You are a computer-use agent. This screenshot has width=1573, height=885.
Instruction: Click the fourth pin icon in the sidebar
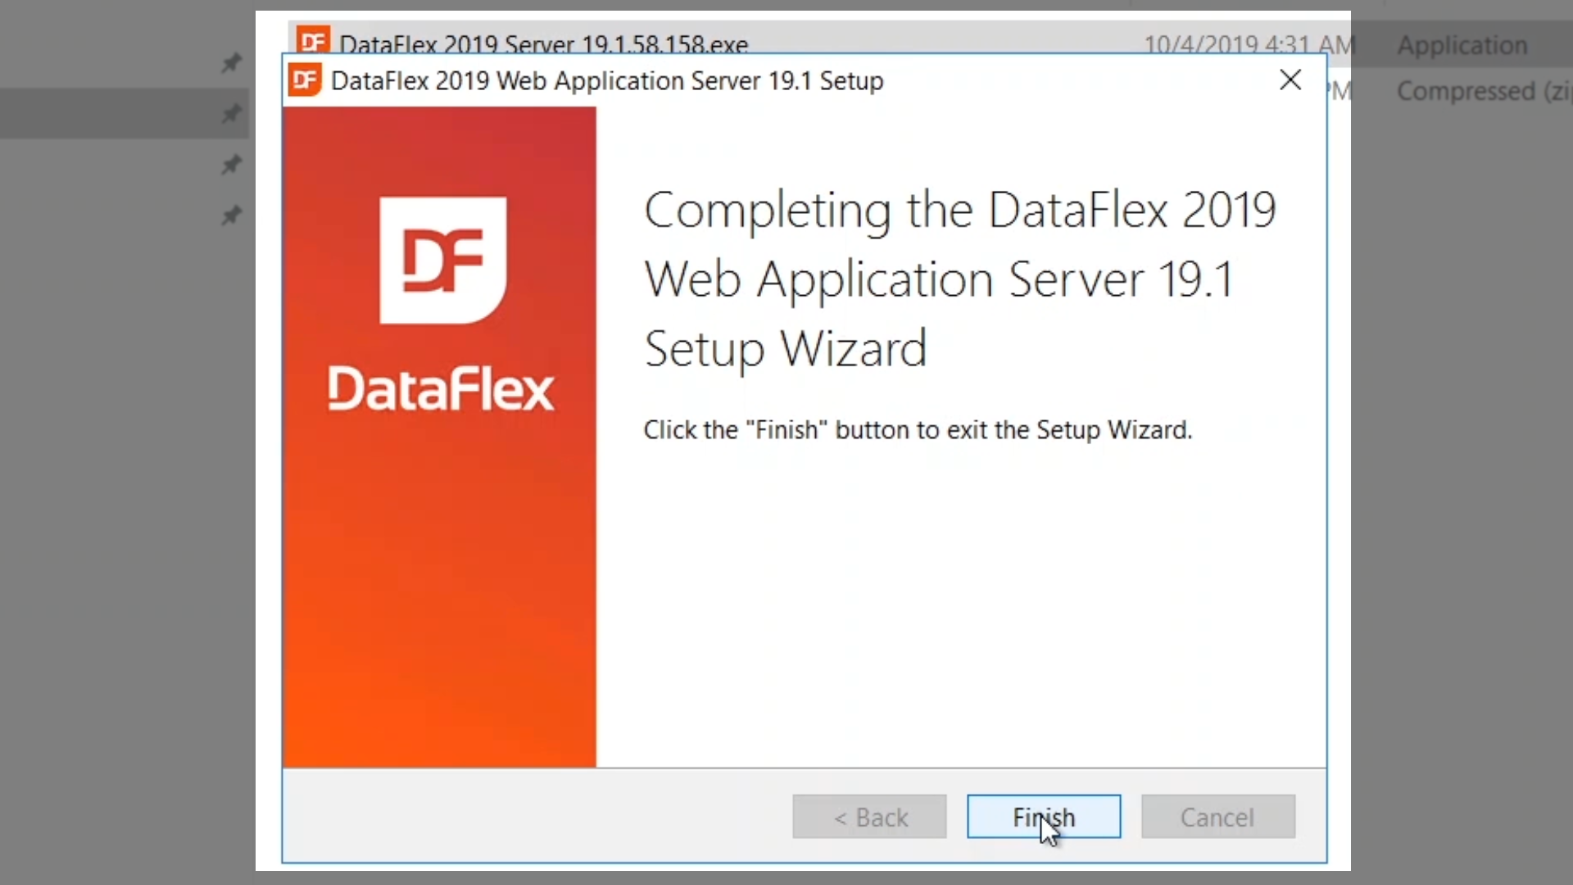pyautogui.click(x=232, y=216)
